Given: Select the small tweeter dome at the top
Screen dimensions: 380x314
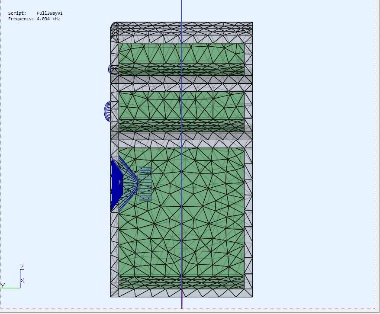Looking at the screenshot, I should (109, 69).
